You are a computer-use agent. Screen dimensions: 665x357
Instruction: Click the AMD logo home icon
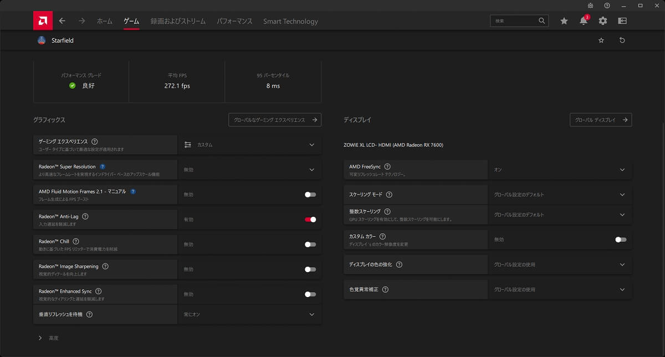coord(42,21)
